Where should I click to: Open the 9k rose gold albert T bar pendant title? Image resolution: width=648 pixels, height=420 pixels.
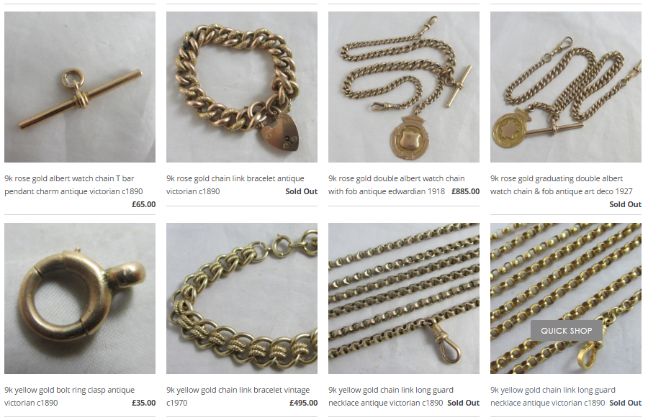tap(73, 185)
